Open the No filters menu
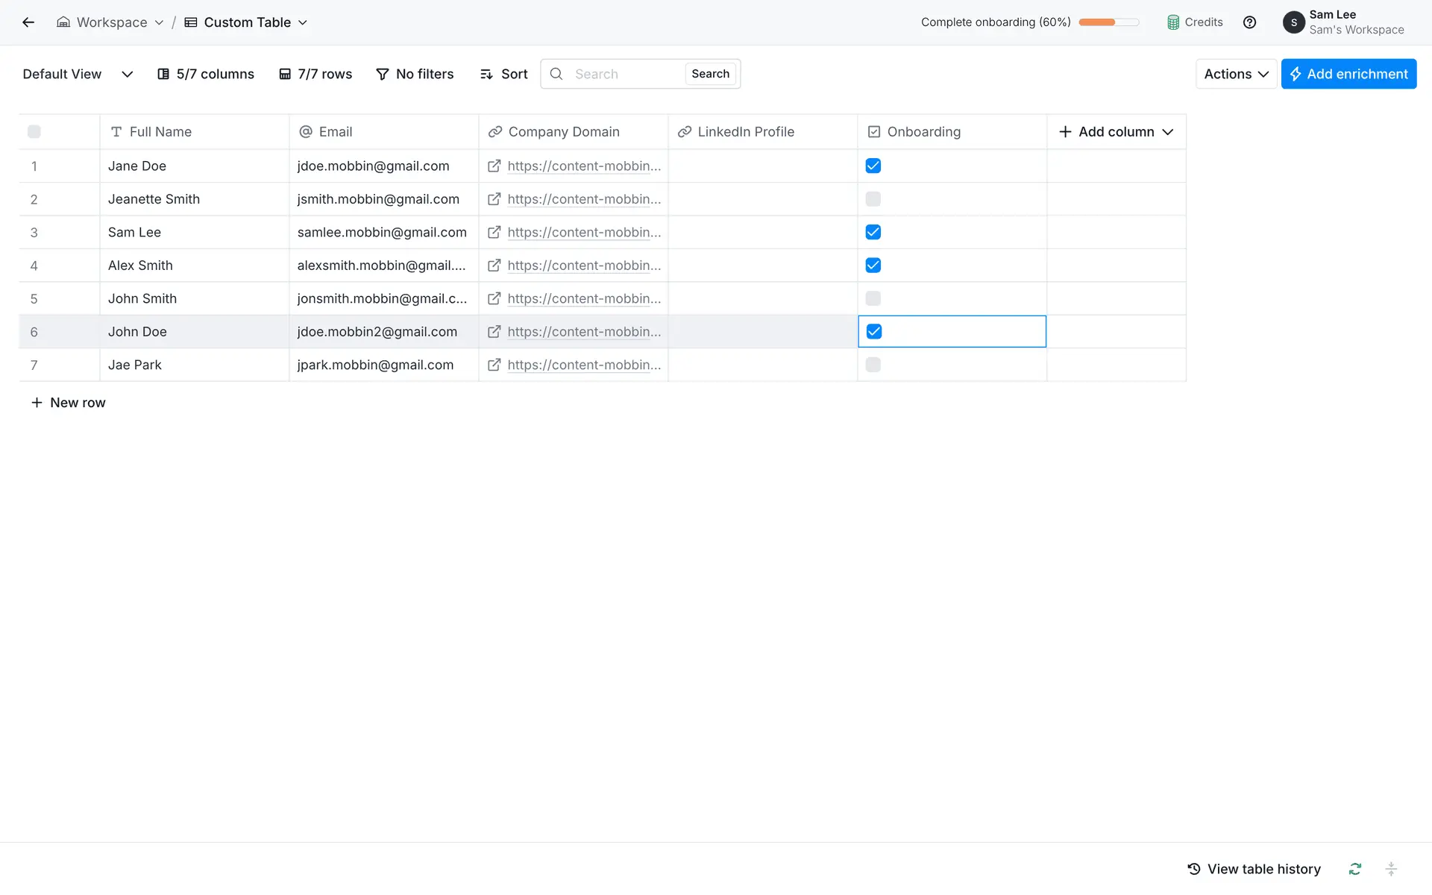 415,74
